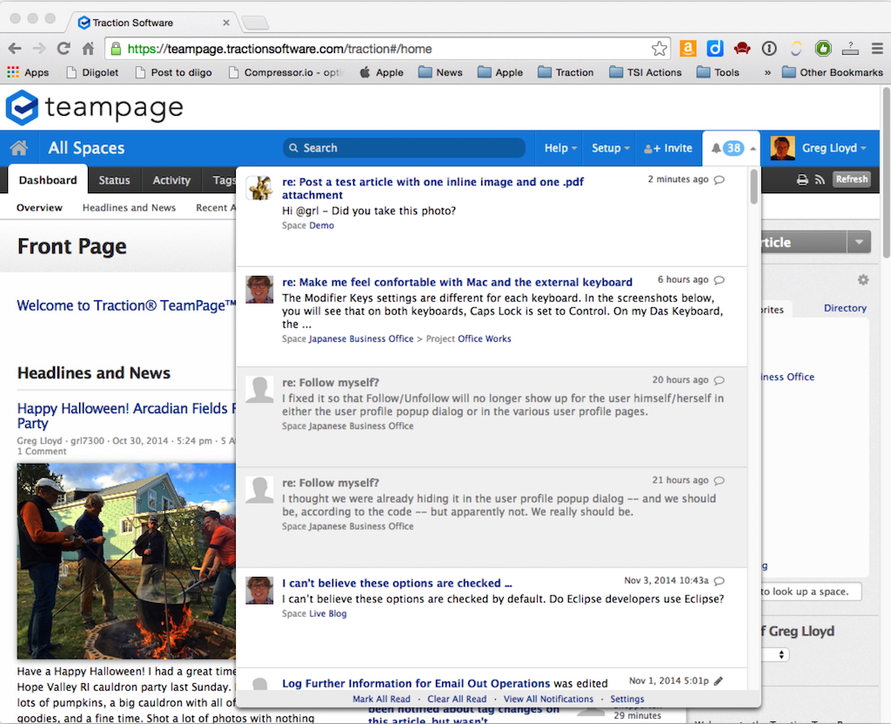891x724 pixels.
Task: Expand the Help dropdown menu
Action: (x=560, y=148)
